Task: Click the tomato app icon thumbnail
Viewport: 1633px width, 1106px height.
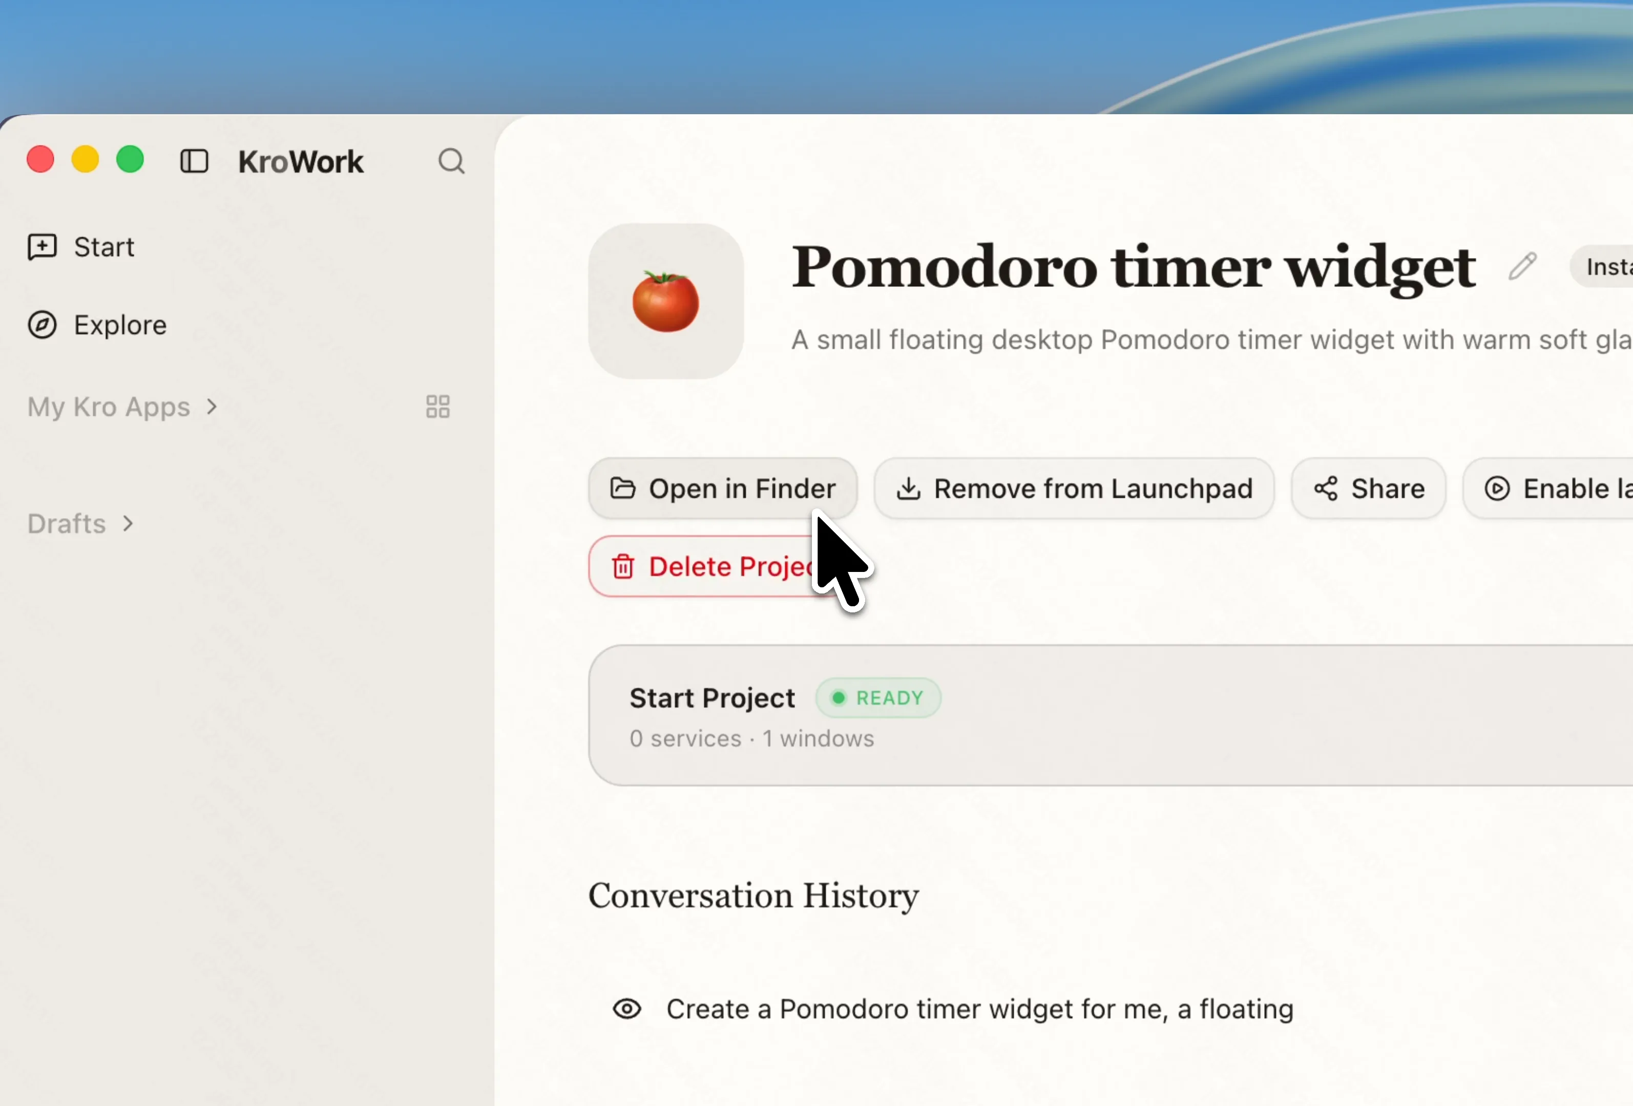Action: [x=665, y=301]
